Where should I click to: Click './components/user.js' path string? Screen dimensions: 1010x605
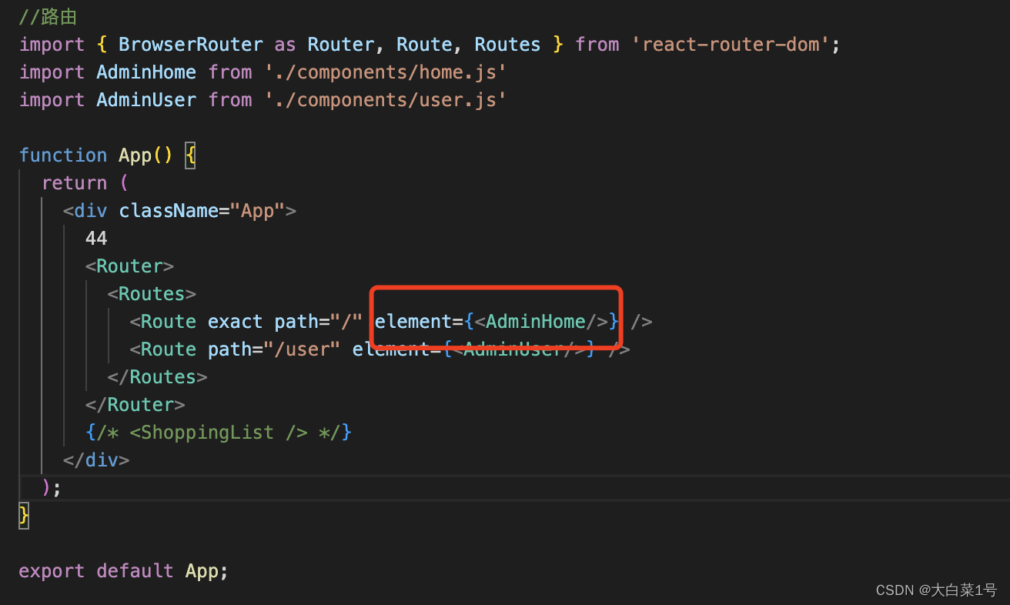386,99
